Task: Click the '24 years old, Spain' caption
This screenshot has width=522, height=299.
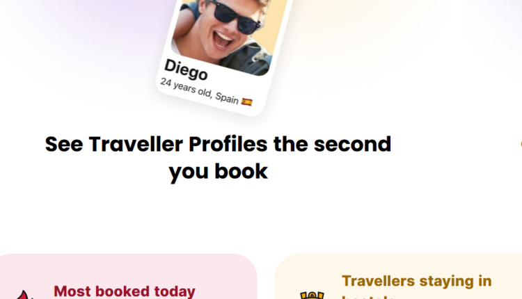Action: (206, 92)
